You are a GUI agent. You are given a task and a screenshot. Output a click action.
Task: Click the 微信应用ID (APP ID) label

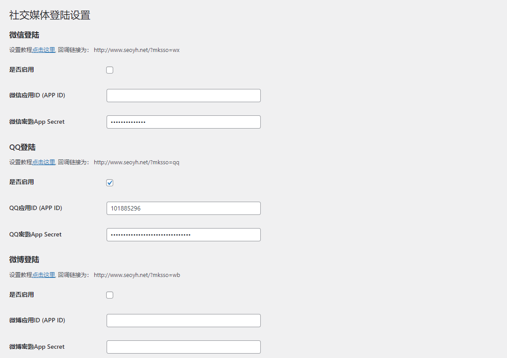click(37, 95)
